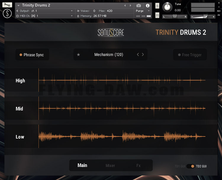This screenshot has height=180, width=222.
Task: Go to previous instrument with left arrow
Action: 125,6
